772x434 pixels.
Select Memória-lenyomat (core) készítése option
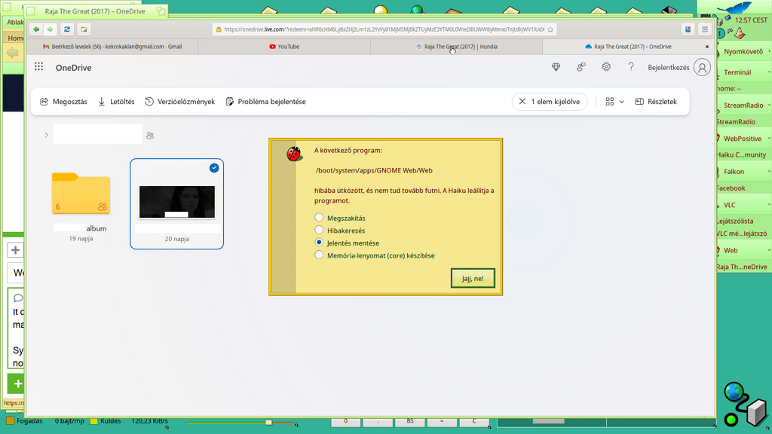pyautogui.click(x=319, y=255)
